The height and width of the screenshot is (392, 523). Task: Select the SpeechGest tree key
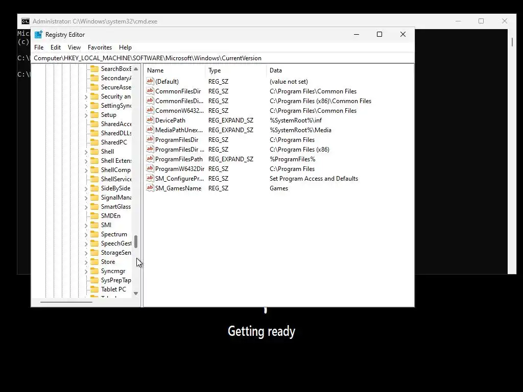[116, 243]
